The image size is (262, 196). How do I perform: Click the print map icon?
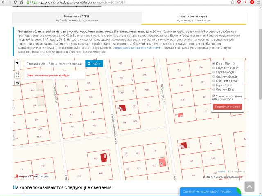coord(17,82)
